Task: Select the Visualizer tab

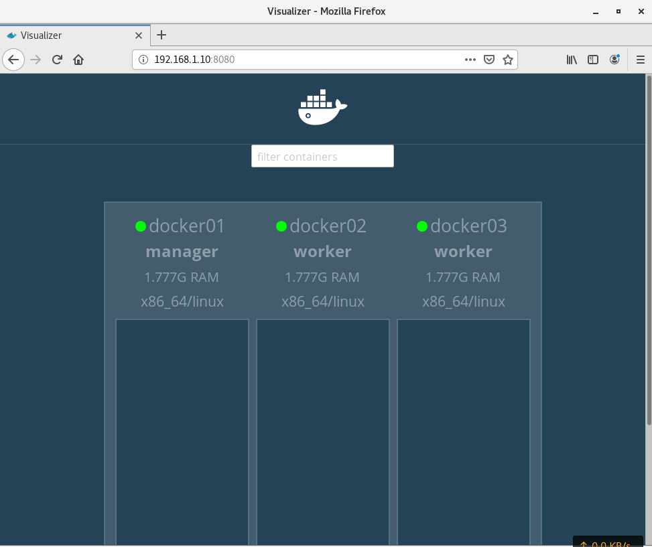Action: (75, 35)
